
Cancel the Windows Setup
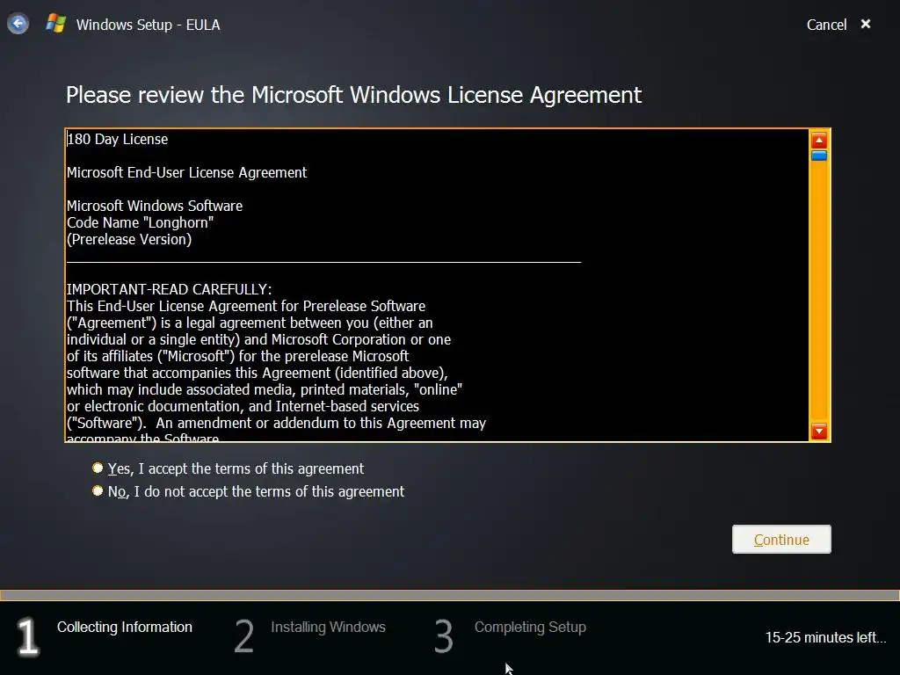click(826, 25)
